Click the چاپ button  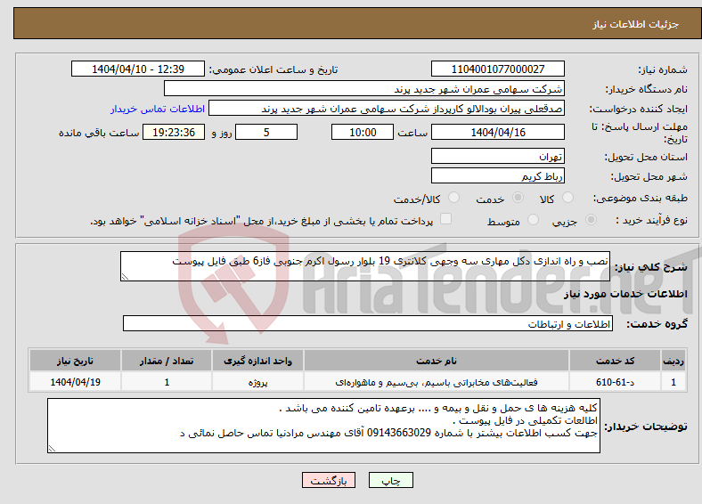pos(391,480)
